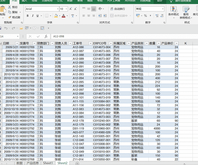This screenshot has height=165, width=198.
Task: Toggle Bold formatting
Action: (27, 16)
